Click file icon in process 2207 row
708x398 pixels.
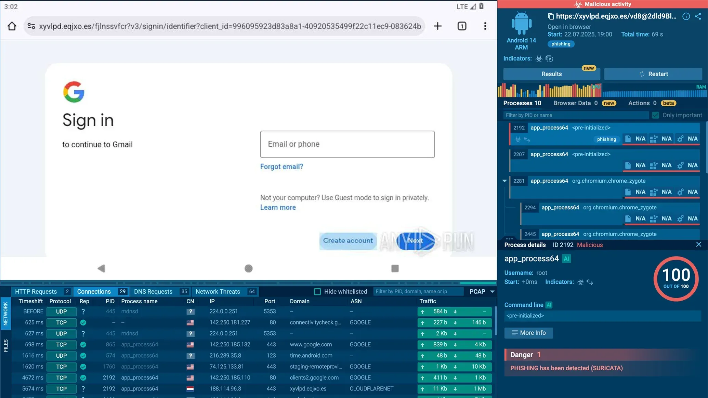point(628,165)
